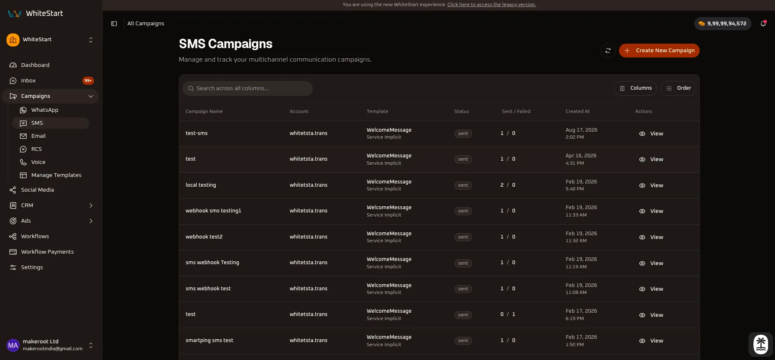Go to Social Media section
This screenshot has width=775, height=360.
(x=50, y=190)
